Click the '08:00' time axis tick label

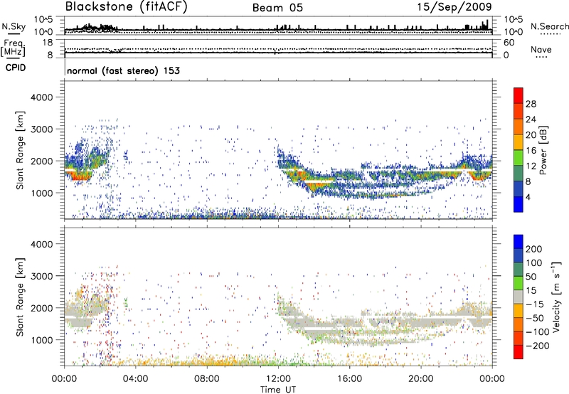pos(207,379)
